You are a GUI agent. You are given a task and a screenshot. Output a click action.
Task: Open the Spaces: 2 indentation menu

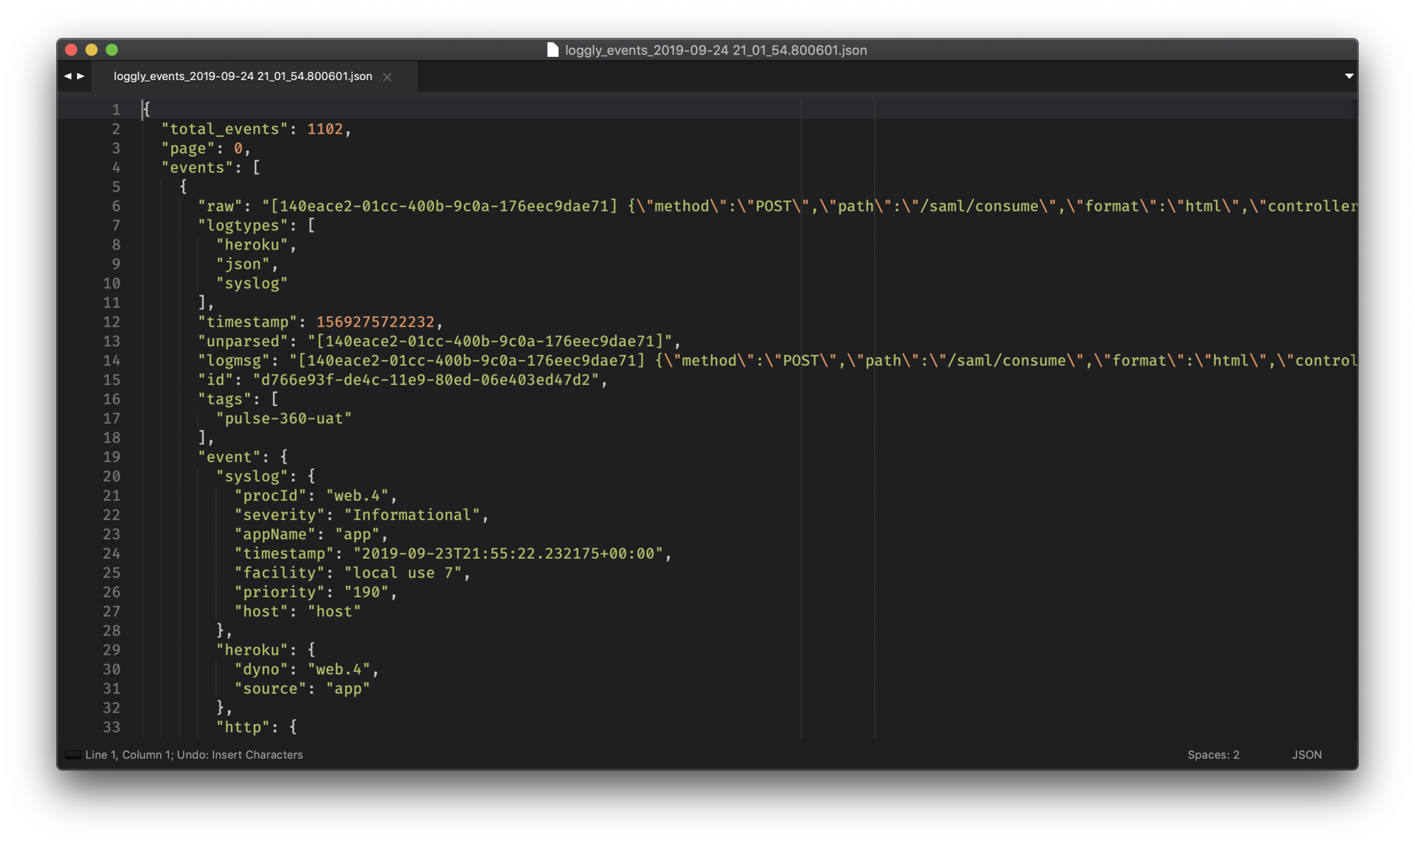[1213, 755]
